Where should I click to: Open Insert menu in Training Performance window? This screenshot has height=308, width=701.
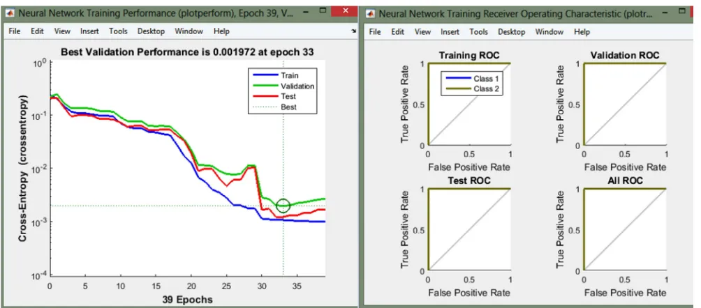point(89,31)
